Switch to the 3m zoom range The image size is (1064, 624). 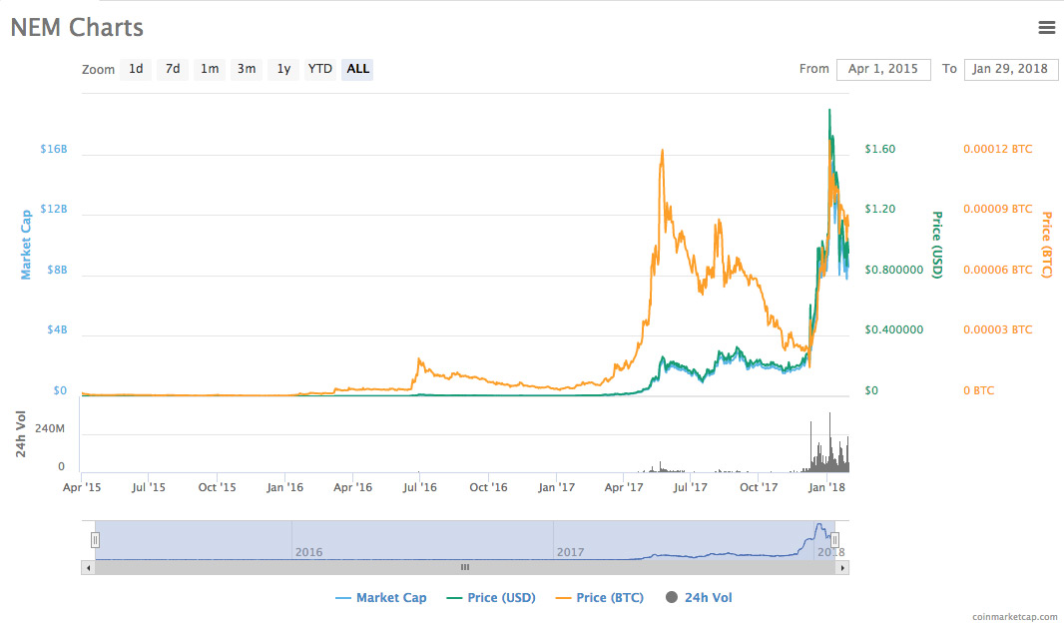coord(247,69)
